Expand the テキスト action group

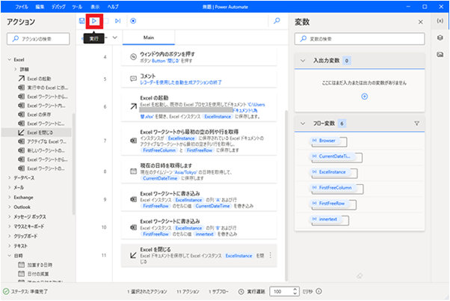[x=10, y=246]
